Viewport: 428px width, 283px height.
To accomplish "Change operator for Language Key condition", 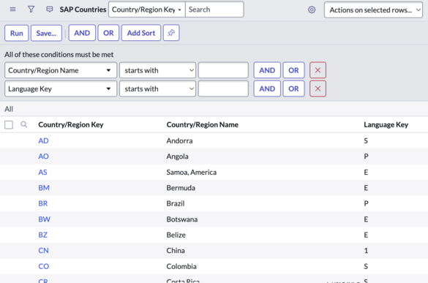I will point(157,88).
